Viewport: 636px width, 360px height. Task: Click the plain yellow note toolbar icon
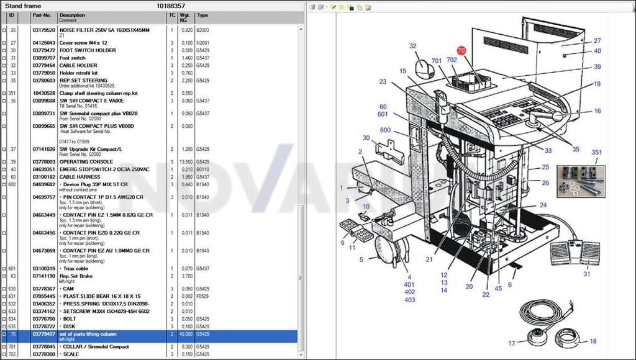tap(342, 7)
